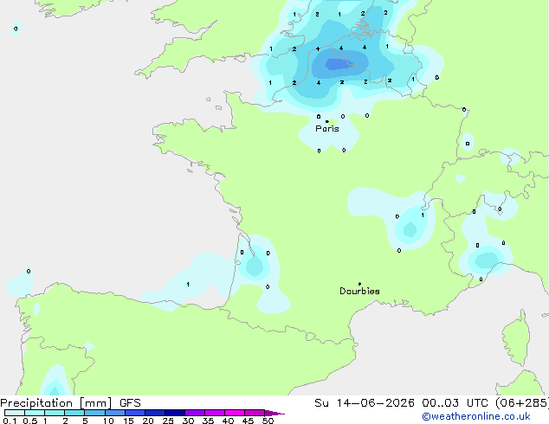Click the legend value 20
Screen dimensions: 549x424
pos(148,421)
